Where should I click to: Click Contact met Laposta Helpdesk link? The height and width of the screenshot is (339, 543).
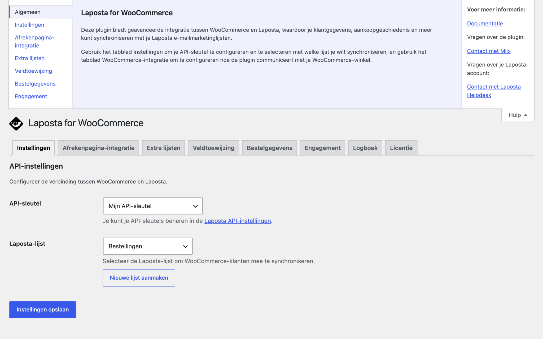coord(494,91)
